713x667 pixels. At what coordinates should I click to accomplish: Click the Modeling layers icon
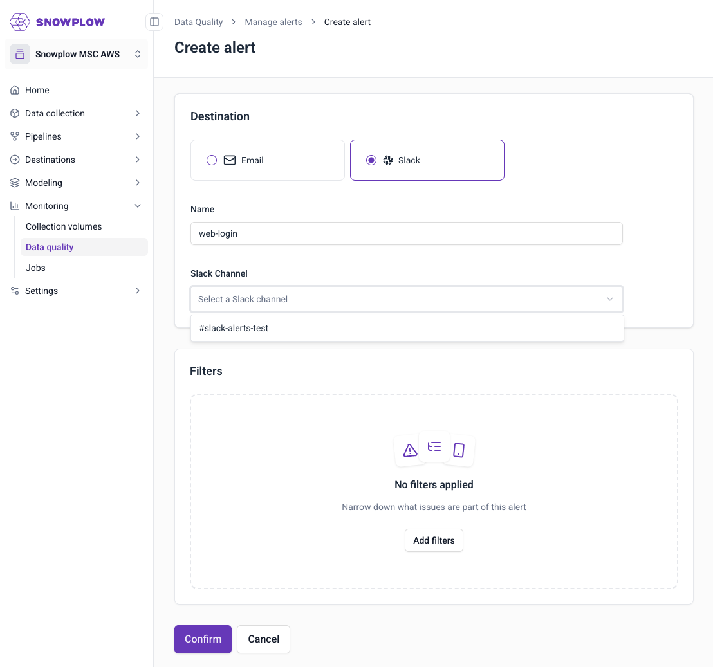point(14,183)
